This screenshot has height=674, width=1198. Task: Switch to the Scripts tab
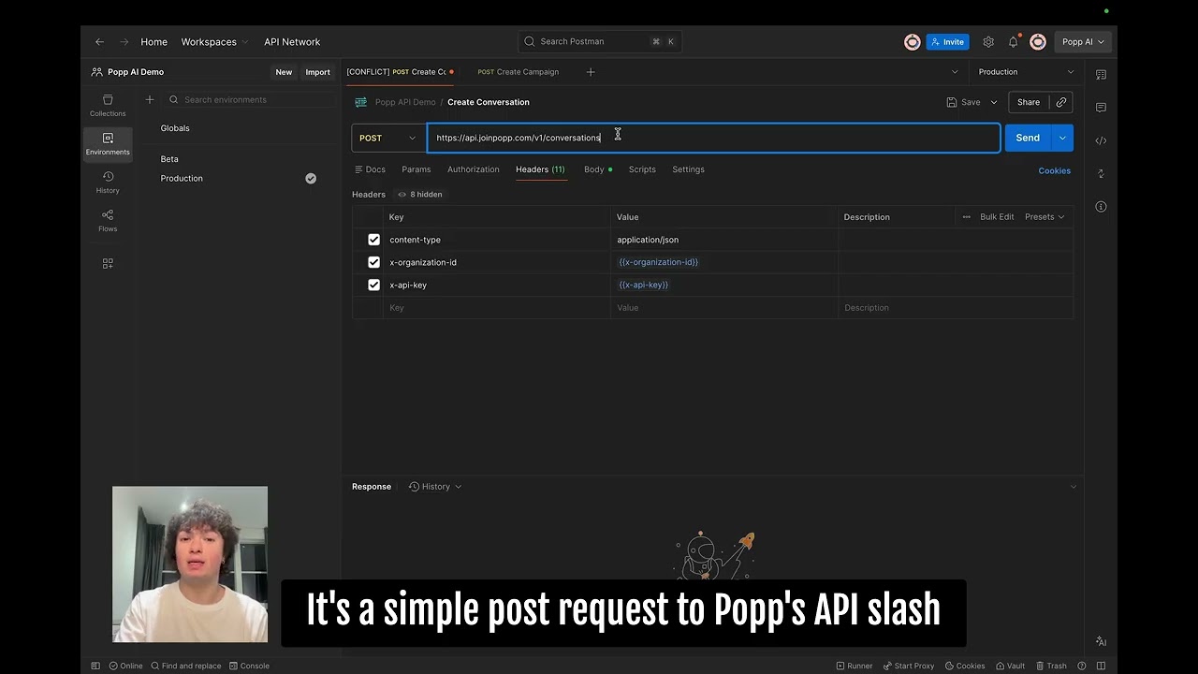pyautogui.click(x=642, y=169)
